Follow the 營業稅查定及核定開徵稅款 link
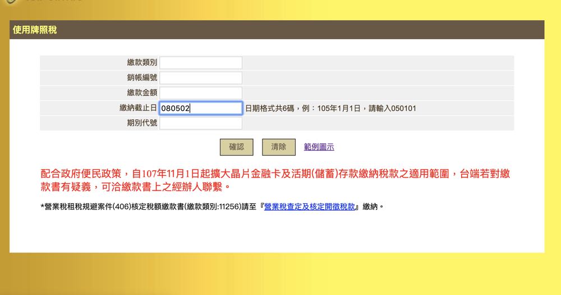561x295 pixels. coord(310,207)
